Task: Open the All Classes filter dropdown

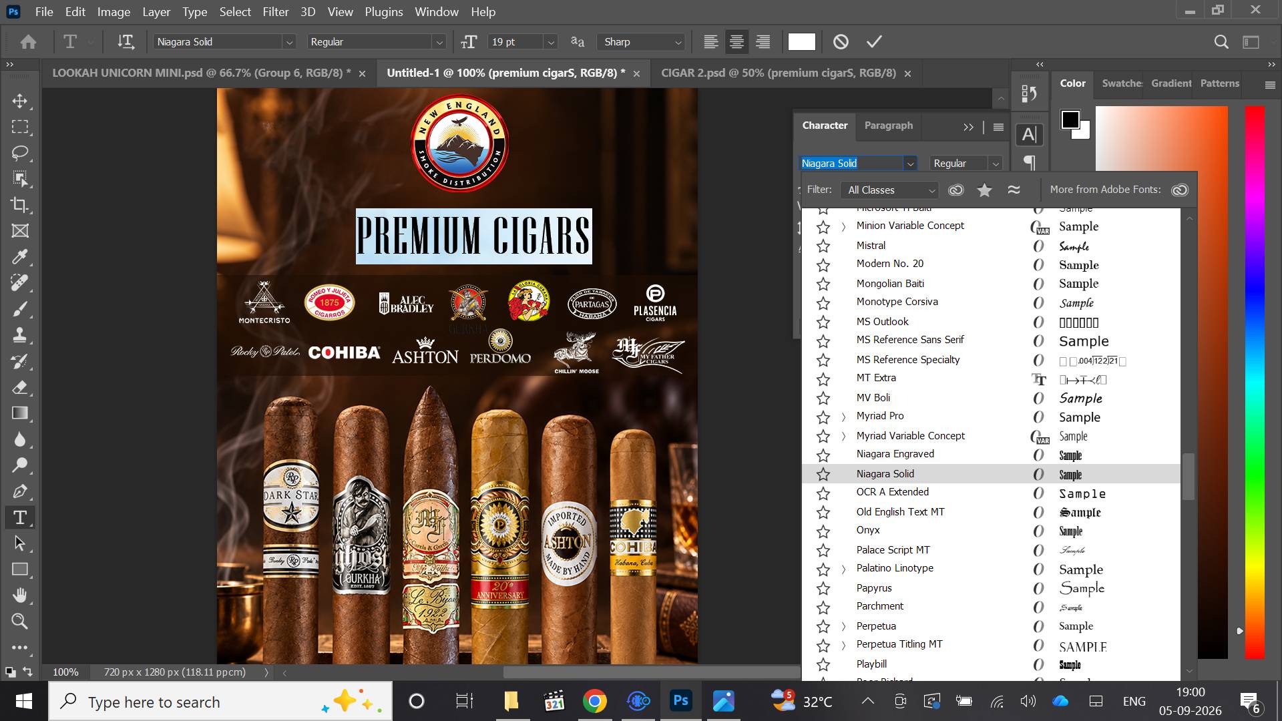Action: coord(890,190)
